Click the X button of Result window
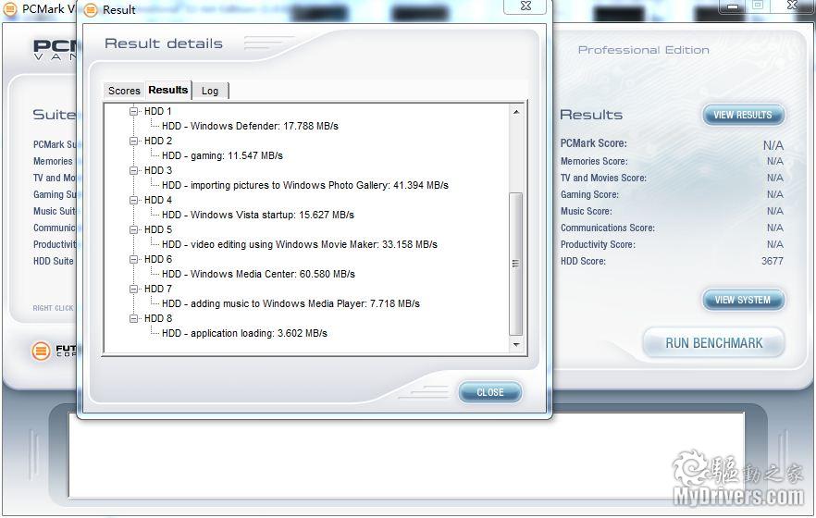This screenshot has width=816, height=518. [x=525, y=6]
